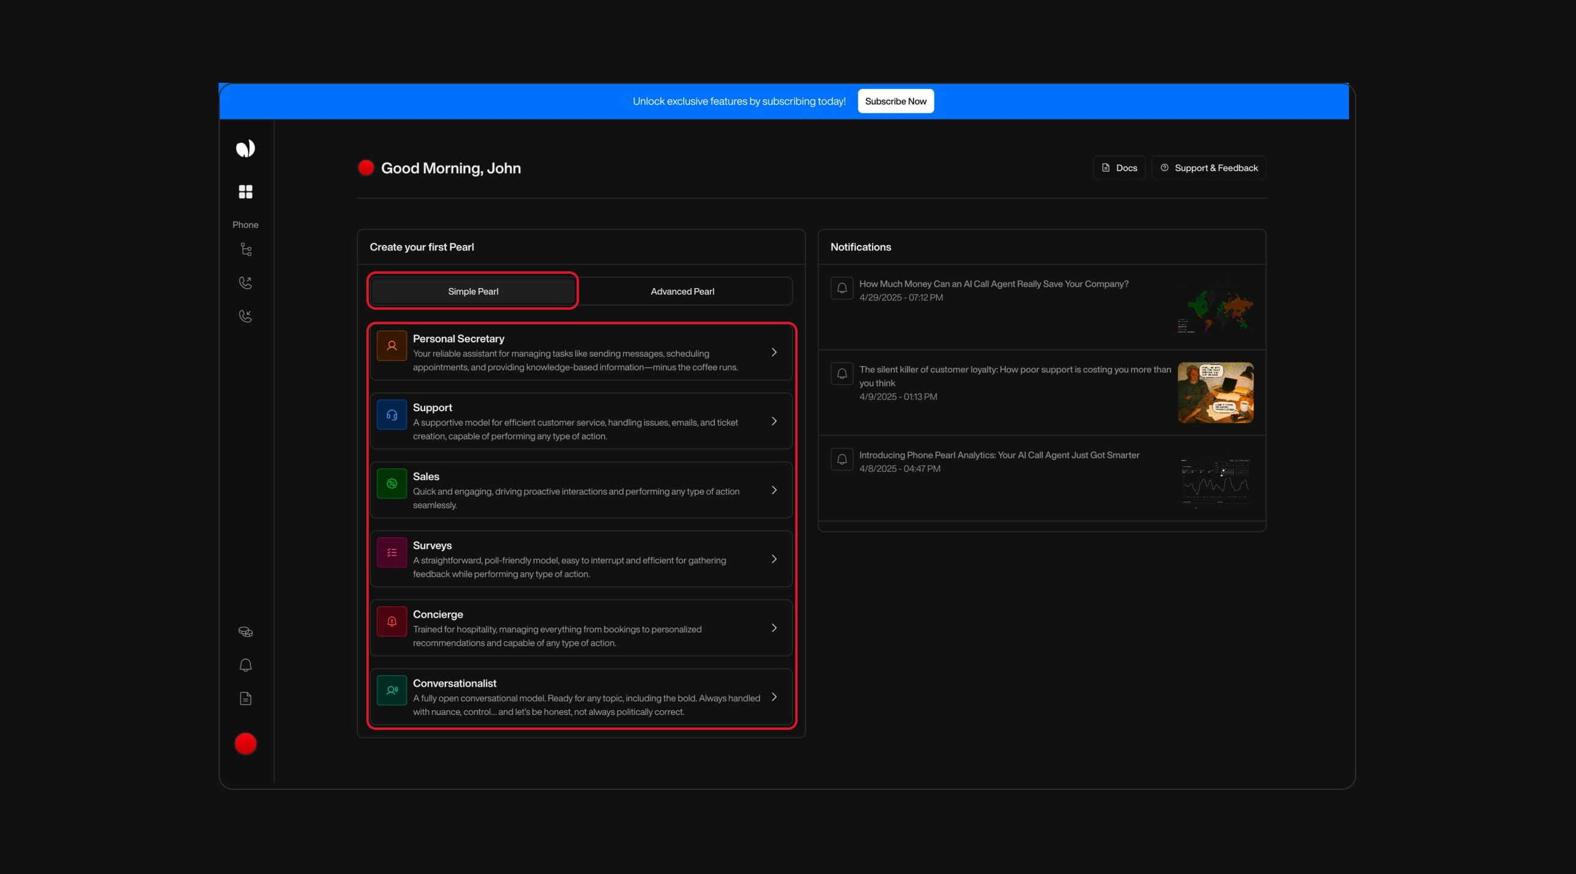
Task: Click the Subscribe Now button
Action: 895,101
